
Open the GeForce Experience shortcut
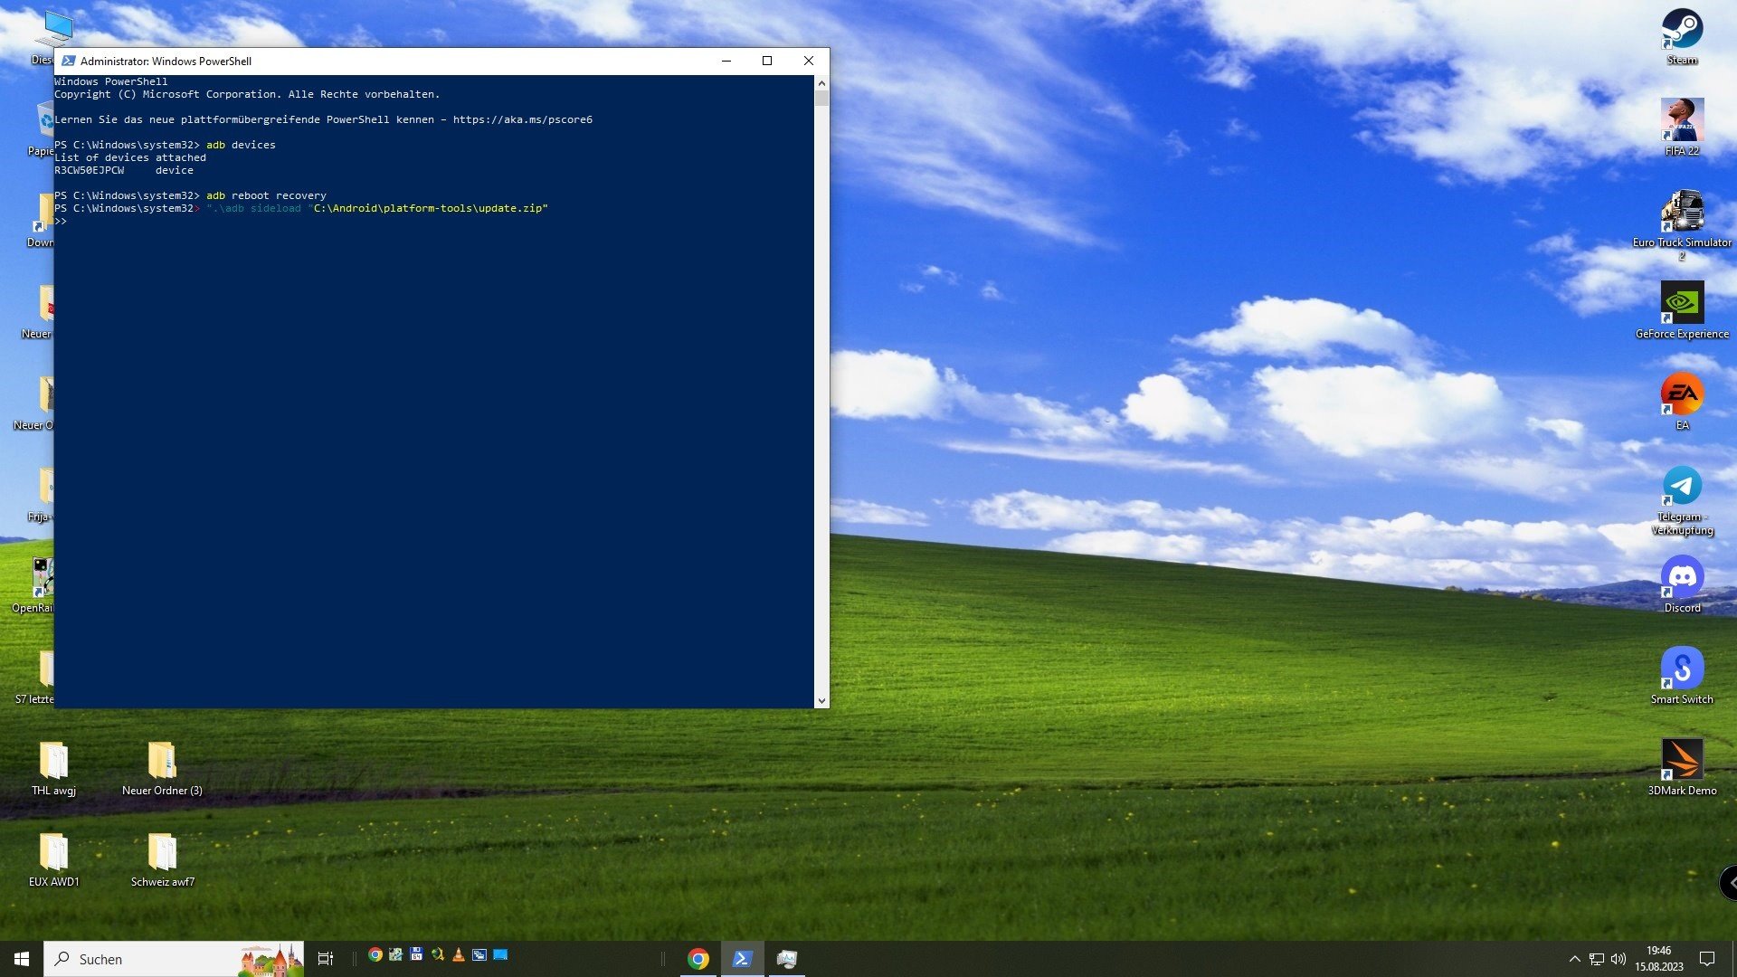tap(1682, 303)
